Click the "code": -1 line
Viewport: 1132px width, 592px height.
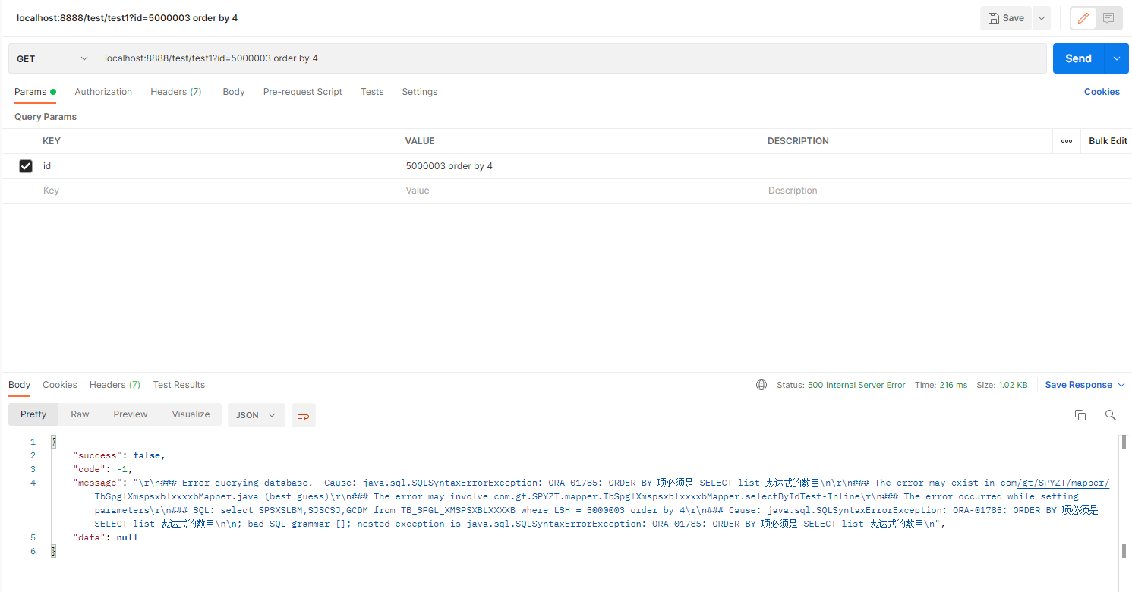point(103,469)
